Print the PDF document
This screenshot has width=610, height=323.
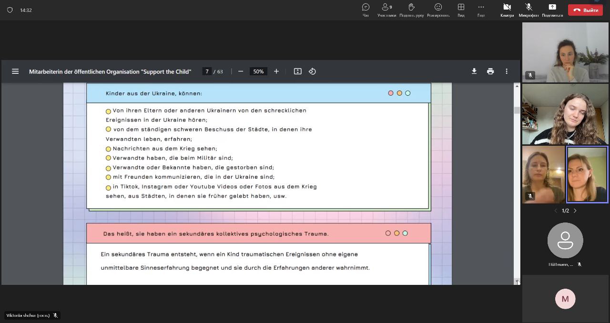[490, 71]
